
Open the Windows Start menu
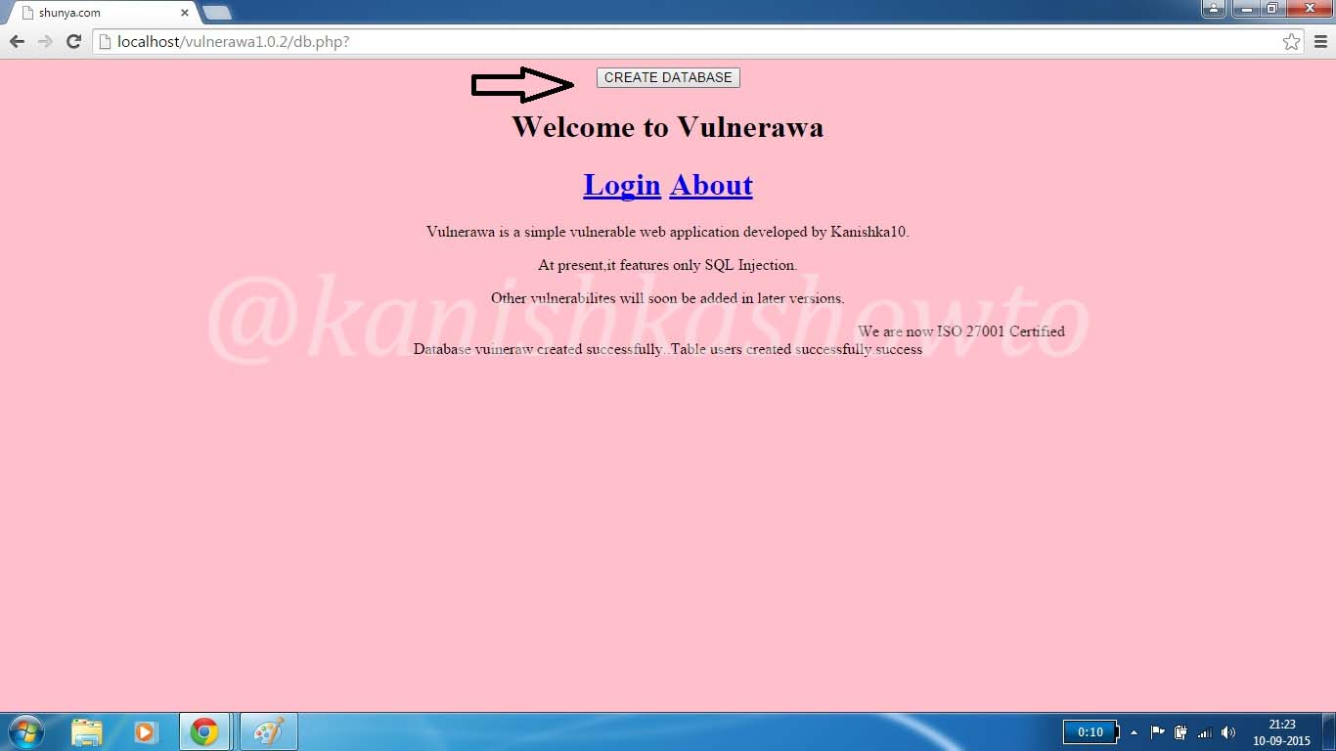24,731
